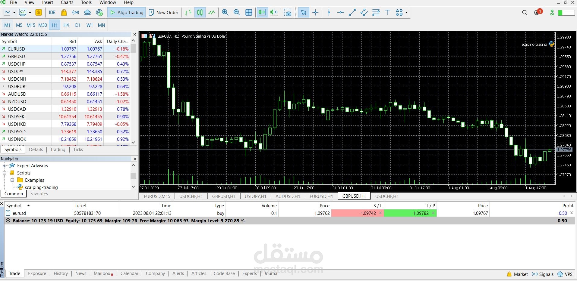The height and width of the screenshot is (281, 577).
Task: Click the tile windows grid icon
Action: [x=249, y=13]
